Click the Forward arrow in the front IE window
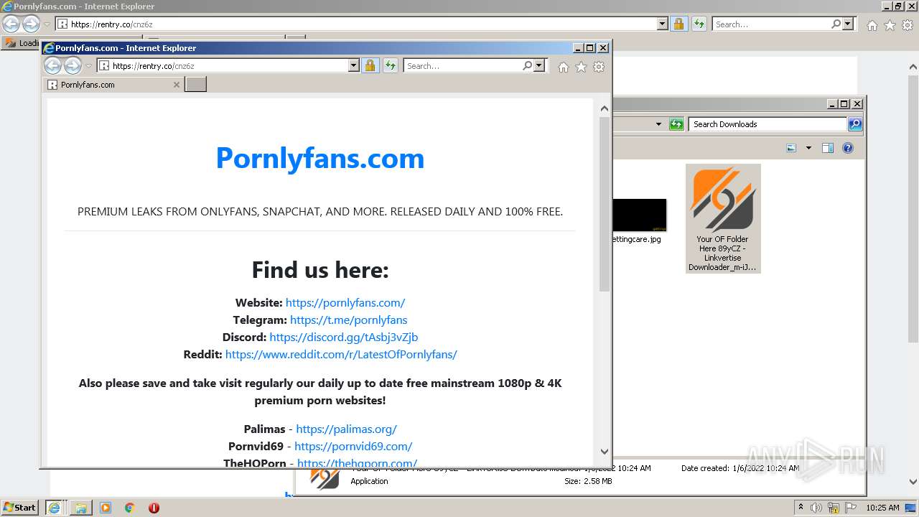Image resolution: width=919 pixels, height=517 pixels. (73, 66)
